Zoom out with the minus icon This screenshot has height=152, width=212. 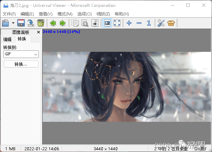(139, 23)
